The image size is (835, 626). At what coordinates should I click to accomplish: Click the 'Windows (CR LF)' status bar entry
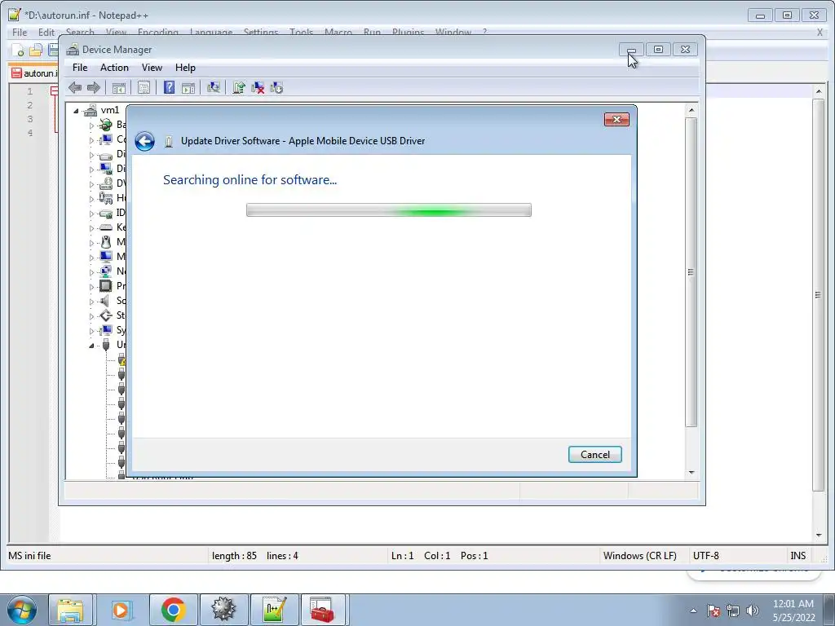(639, 556)
